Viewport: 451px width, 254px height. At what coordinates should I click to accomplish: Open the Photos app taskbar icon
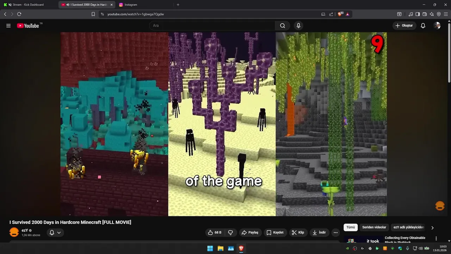tap(231, 248)
